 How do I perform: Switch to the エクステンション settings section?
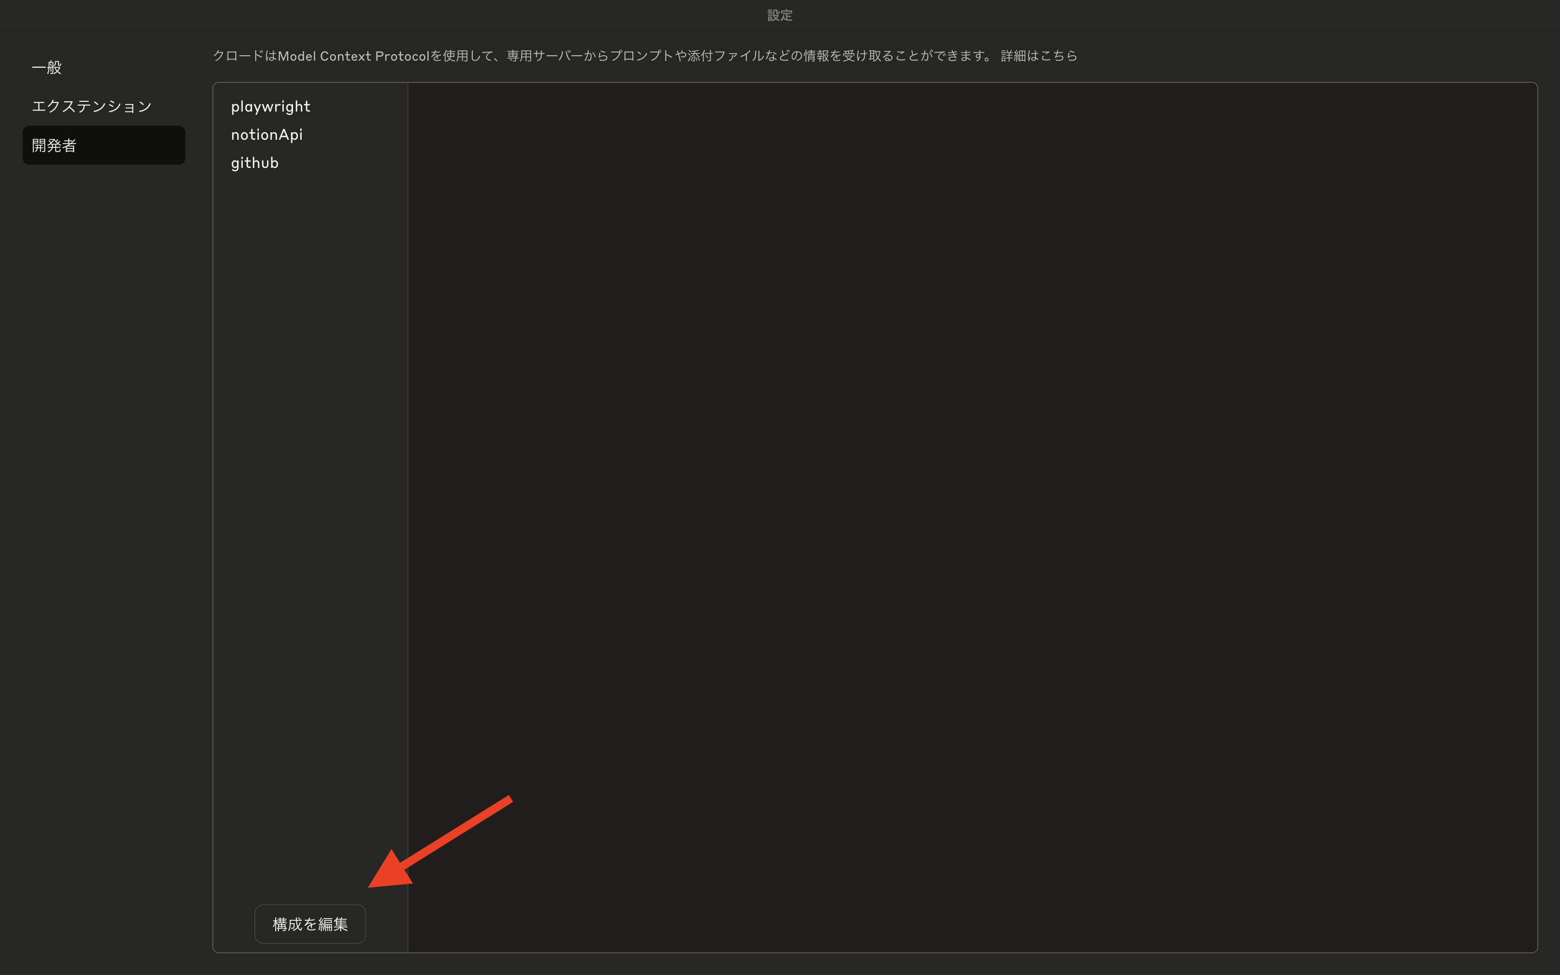point(103,106)
